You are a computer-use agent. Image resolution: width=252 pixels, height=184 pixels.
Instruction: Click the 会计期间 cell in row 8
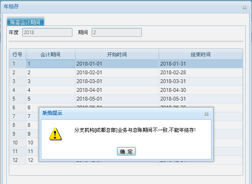pos(33,125)
